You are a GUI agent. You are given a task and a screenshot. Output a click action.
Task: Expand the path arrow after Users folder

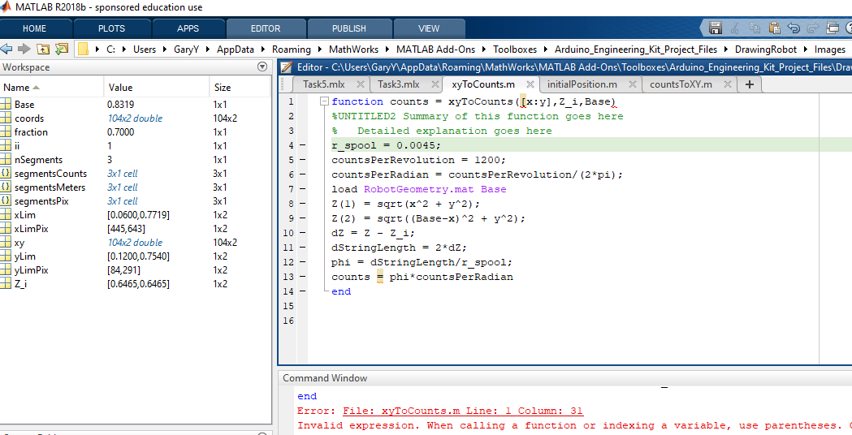point(164,50)
